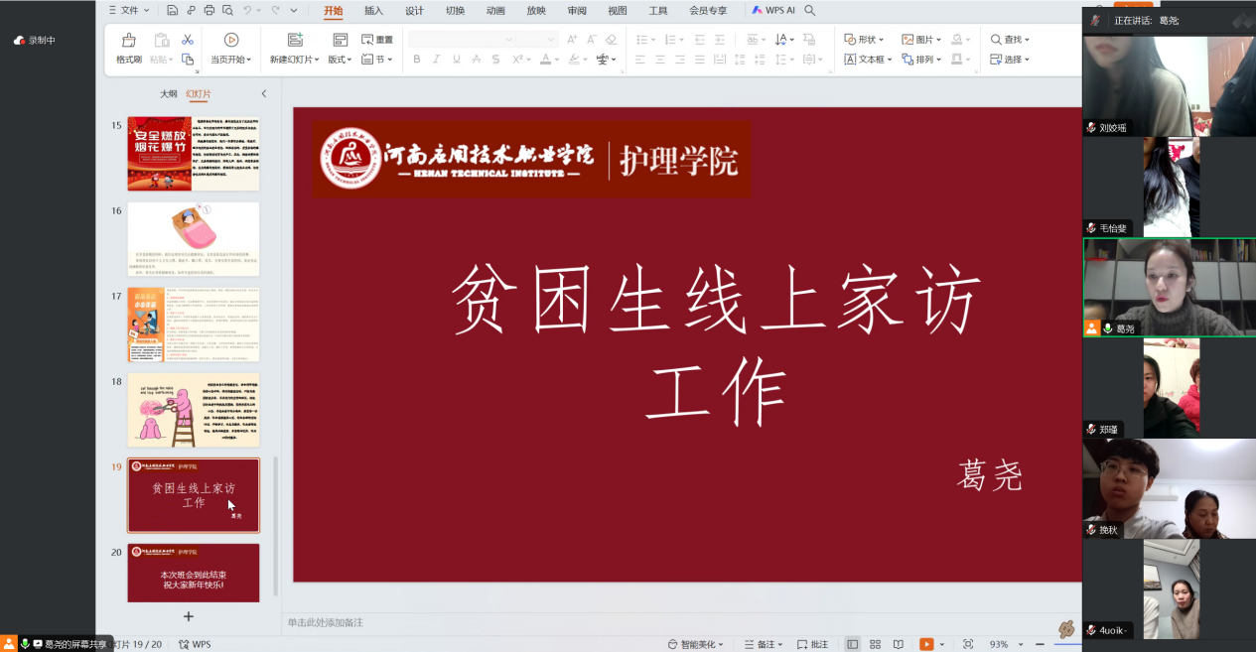Open the Insert (插入) ribbon tab
The height and width of the screenshot is (652, 1256).
click(x=373, y=11)
